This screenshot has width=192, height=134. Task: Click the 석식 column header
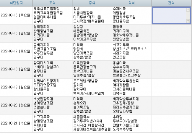(x=131, y=3)
